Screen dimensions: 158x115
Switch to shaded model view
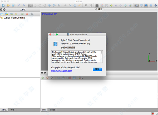(x=111, y=5)
